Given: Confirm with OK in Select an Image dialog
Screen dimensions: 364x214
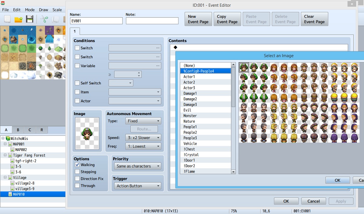Looking at the screenshot, I should click(338, 180).
